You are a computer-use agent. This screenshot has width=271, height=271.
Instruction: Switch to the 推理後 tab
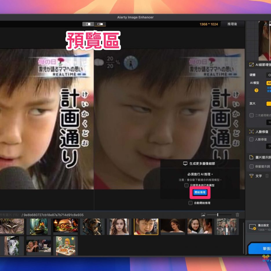[x=232, y=24]
